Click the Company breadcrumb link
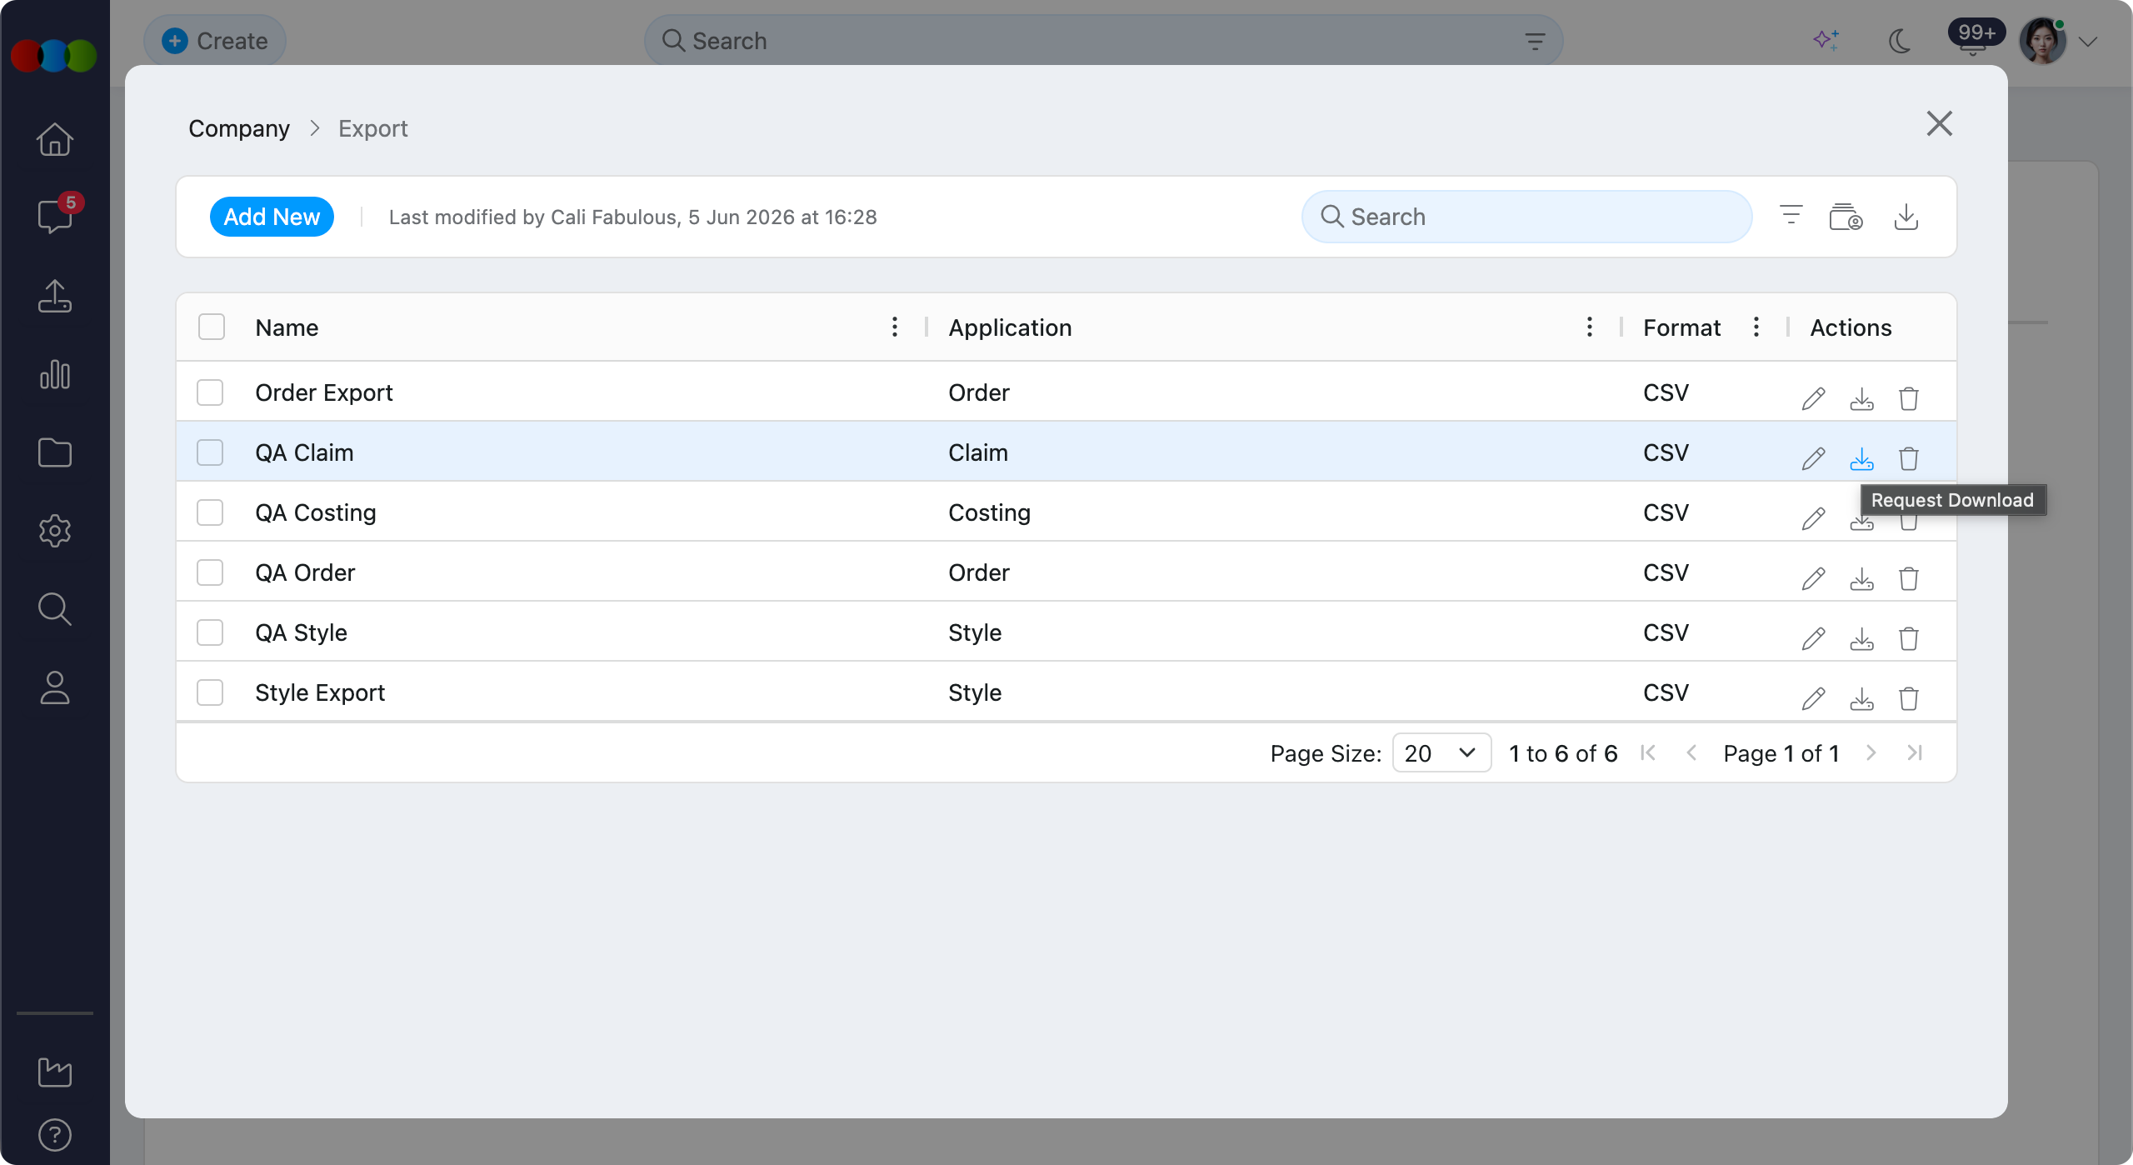The height and width of the screenshot is (1165, 2133). tap(239, 128)
